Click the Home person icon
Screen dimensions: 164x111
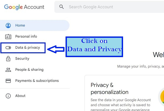[8, 25]
